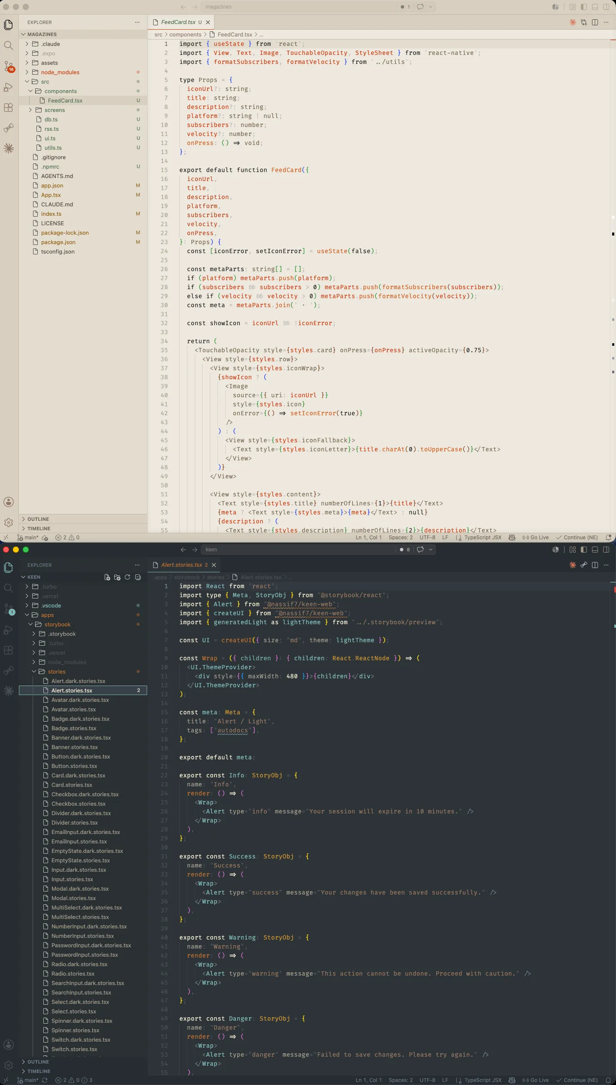Expand the .vscode folder in keen

(x=83, y=605)
